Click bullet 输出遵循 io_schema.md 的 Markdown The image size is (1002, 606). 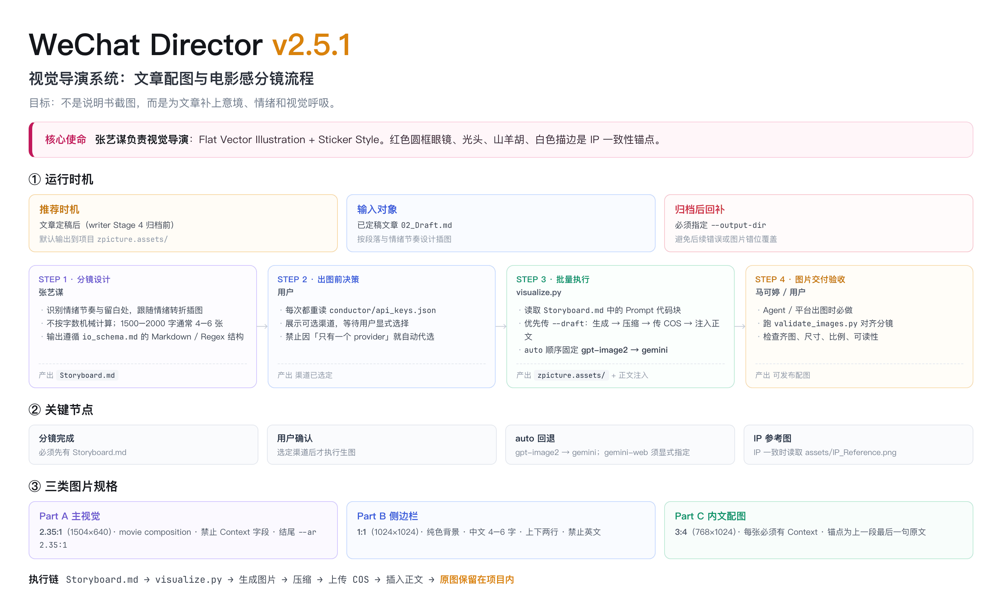(145, 337)
